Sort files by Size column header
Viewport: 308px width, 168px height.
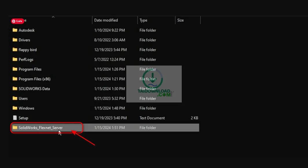[181, 20]
